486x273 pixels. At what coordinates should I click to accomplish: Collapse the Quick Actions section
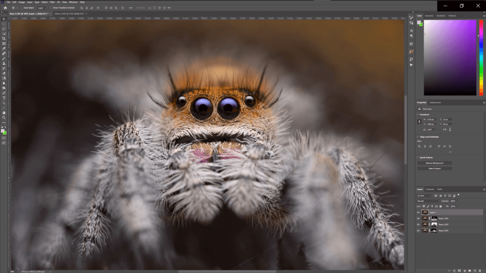tap(418, 158)
